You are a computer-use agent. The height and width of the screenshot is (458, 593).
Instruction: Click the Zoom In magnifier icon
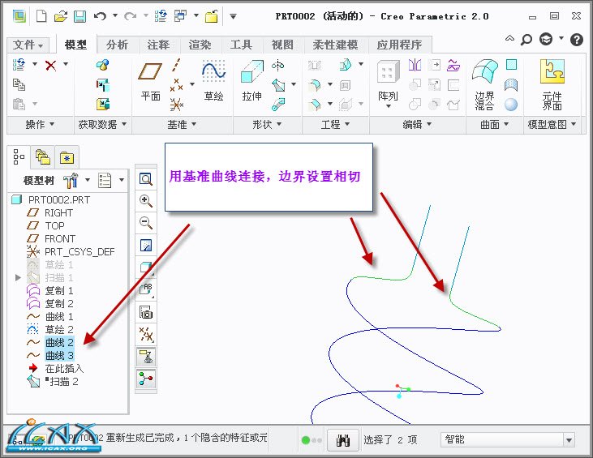pos(146,201)
